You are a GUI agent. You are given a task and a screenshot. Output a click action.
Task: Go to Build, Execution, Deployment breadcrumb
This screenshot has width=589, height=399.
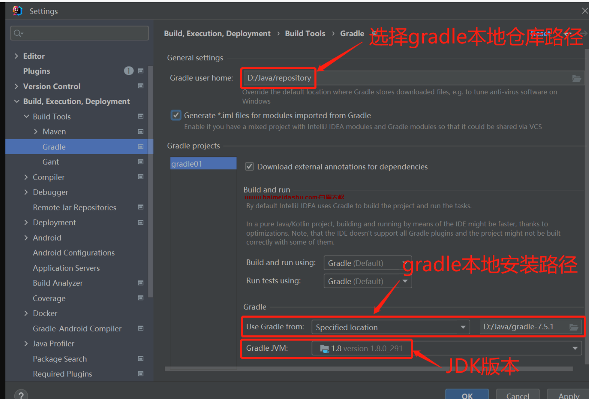coord(217,33)
